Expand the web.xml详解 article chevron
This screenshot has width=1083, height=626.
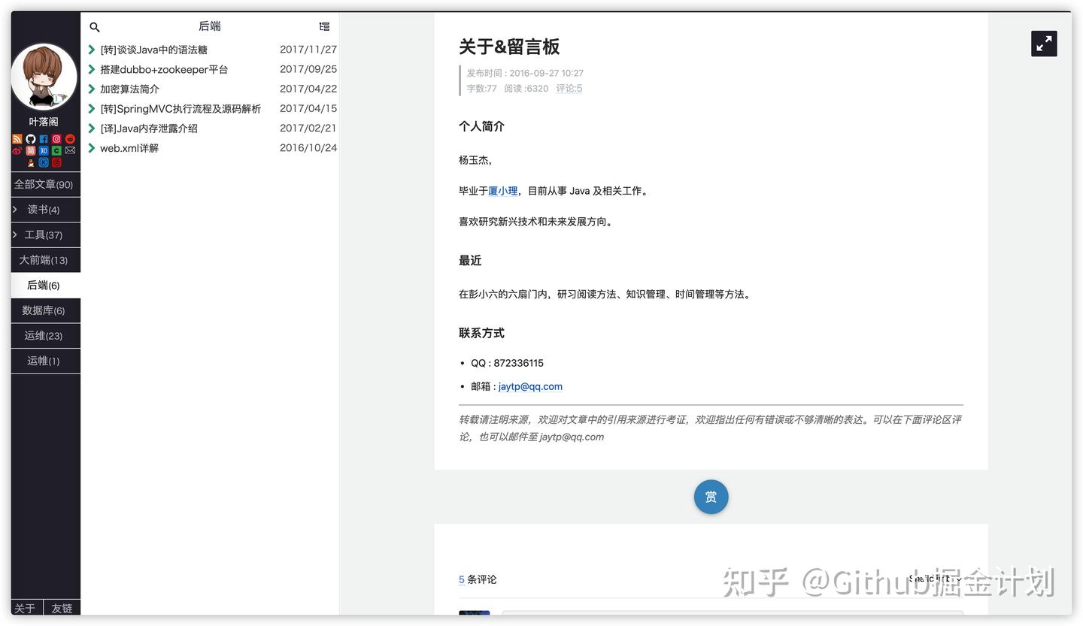tap(92, 148)
